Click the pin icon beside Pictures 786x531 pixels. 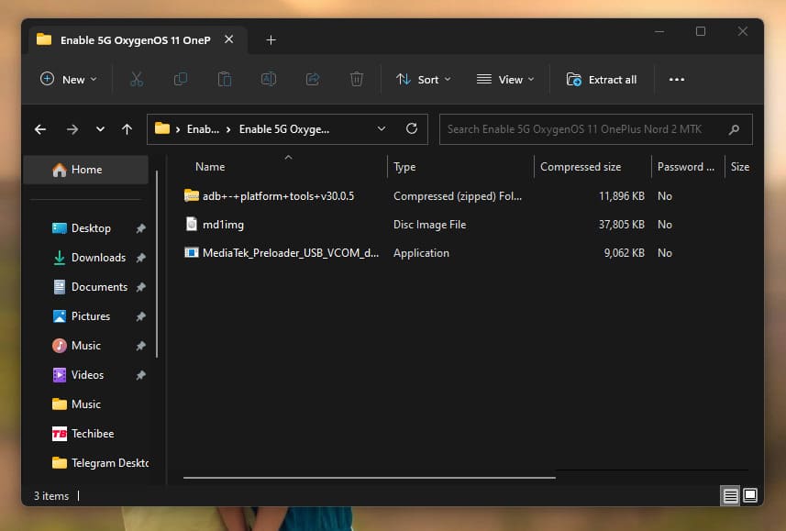point(141,315)
